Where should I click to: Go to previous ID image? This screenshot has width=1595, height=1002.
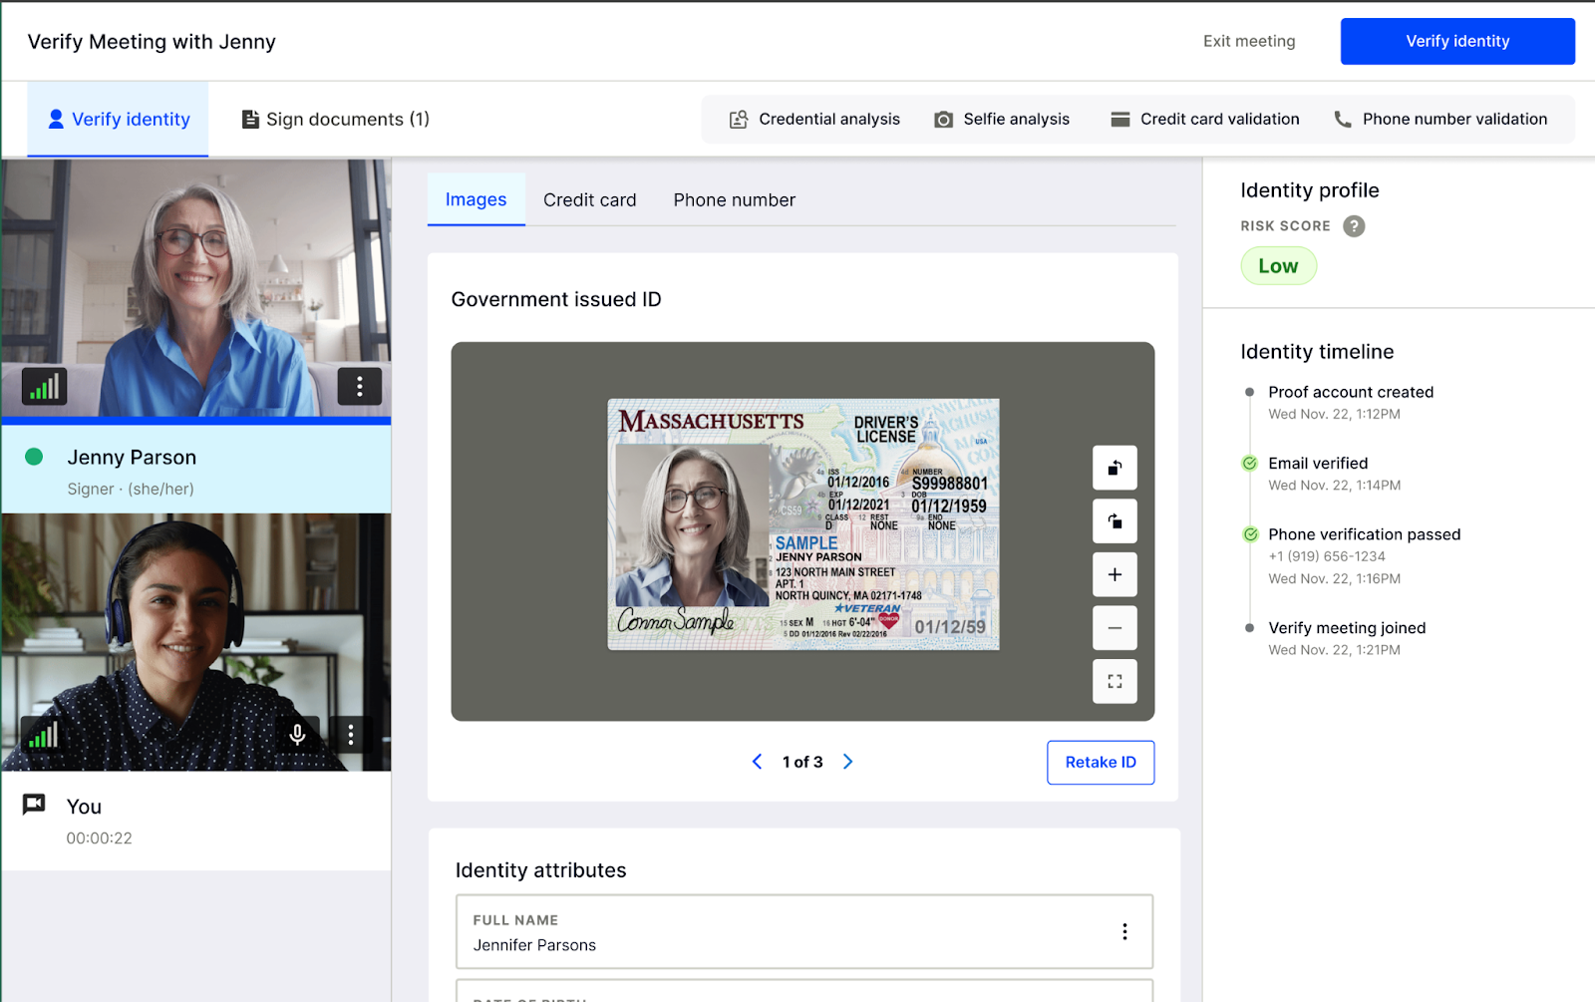coord(757,762)
